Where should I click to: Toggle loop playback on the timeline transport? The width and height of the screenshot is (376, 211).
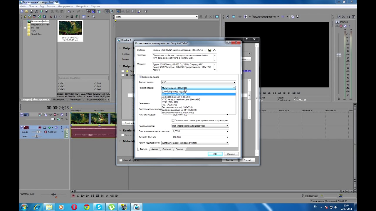click(x=78, y=196)
